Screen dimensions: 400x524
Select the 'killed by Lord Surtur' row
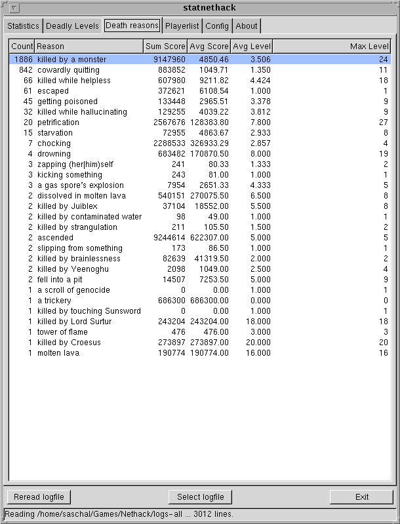(200, 321)
